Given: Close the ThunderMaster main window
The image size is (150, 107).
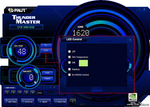Looking at the screenshot, I should [144, 9].
